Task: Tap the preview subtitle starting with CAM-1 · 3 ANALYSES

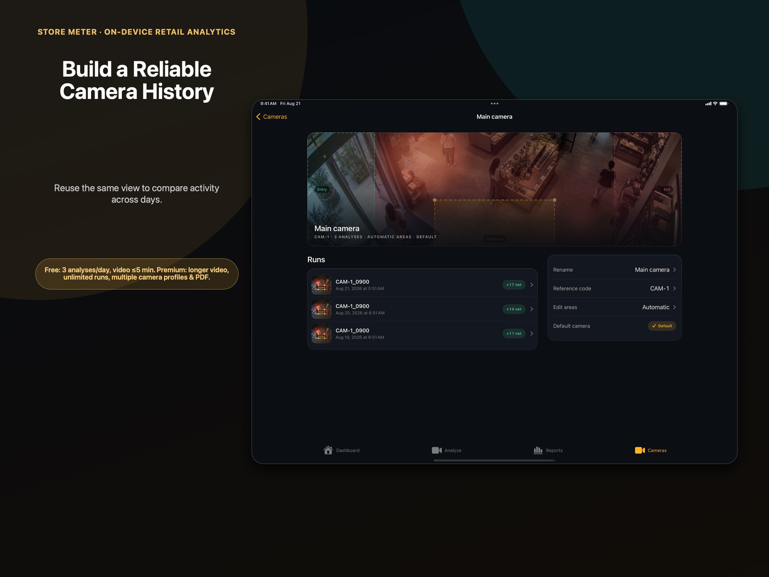Action: (x=376, y=237)
